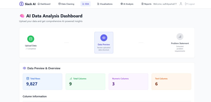Click the Slack AI brand name
211x102 pixels.
(x=30, y=4)
